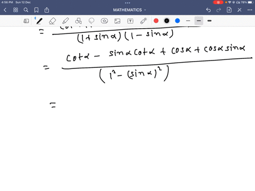255x191 pixels.
Task: Select the Shapes tool
Action: pyautogui.click(x=79, y=21)
